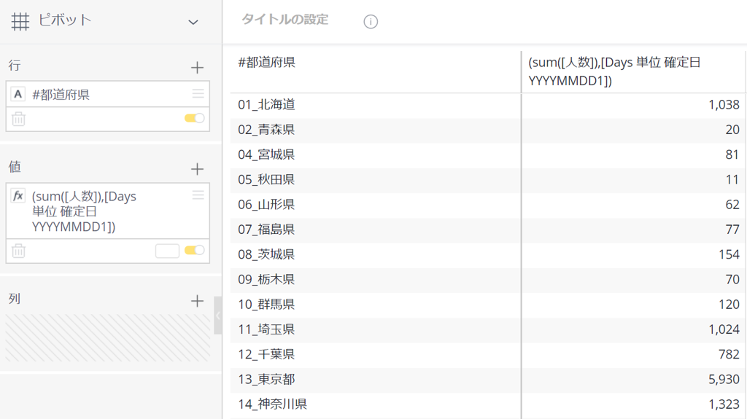Open the ピボット widget type dropdown

pos(193,22)
